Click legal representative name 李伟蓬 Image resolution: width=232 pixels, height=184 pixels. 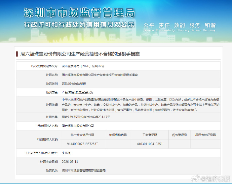[66, 153]
